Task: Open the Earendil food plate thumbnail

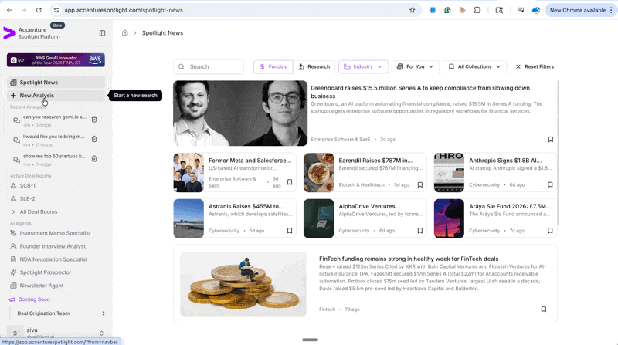Action: (x=318, y=173)
